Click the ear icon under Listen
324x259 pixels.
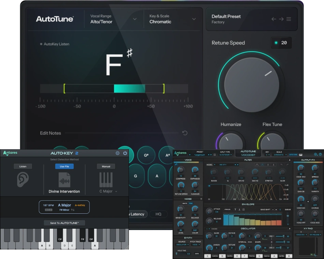[x=23, y=180]
